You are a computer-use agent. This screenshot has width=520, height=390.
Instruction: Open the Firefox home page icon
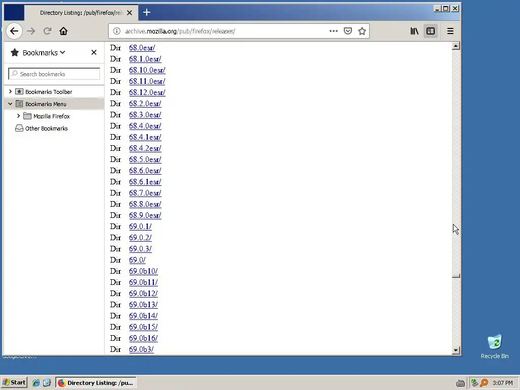point(63,31)
